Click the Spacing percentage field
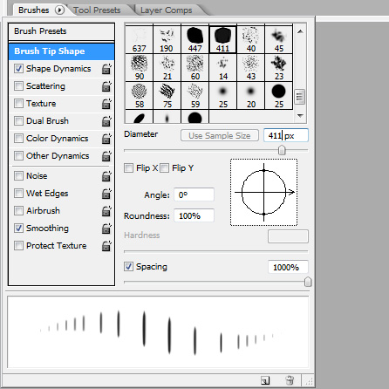 click(288, 267)
